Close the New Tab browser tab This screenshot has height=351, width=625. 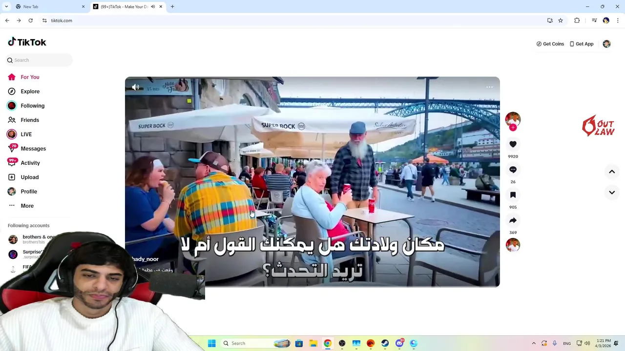[x=83, y=7]
